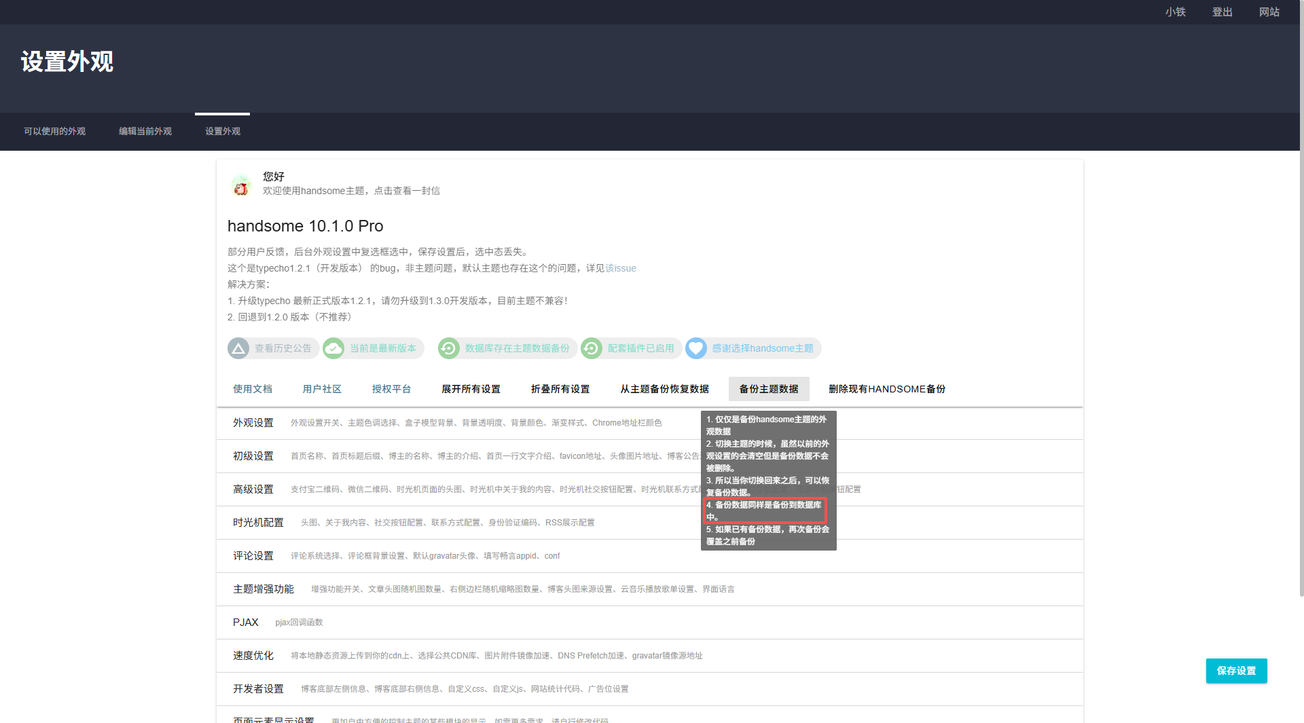
Task: Expand the 速度优化 section
Action: pos(650,656)
